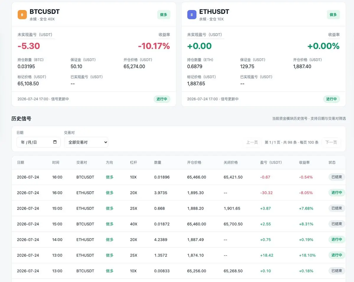Click the -8.05% return cell
The width and height of the screenshot is (354, 282).
click(x=306, y=193)
